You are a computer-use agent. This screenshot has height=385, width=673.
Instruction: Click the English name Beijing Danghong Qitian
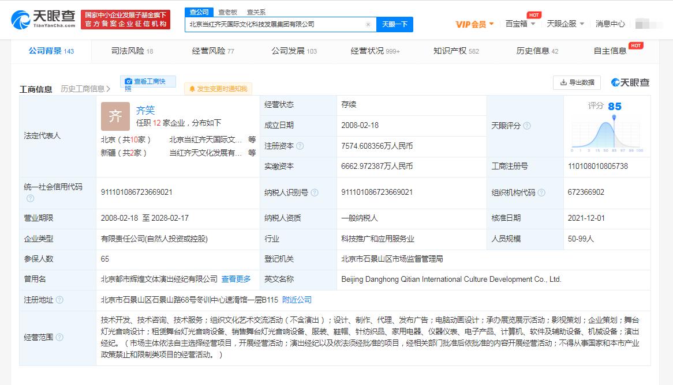451,280
